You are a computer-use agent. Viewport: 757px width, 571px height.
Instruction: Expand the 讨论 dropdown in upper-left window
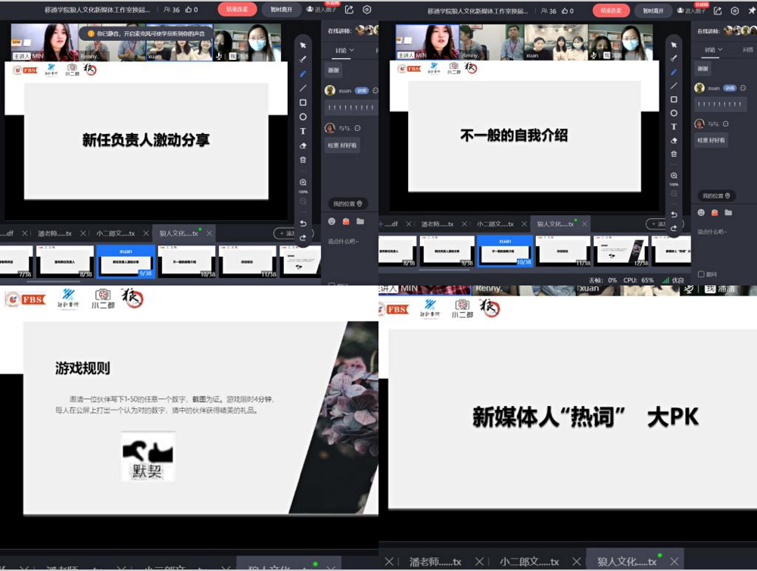point(341,51)
